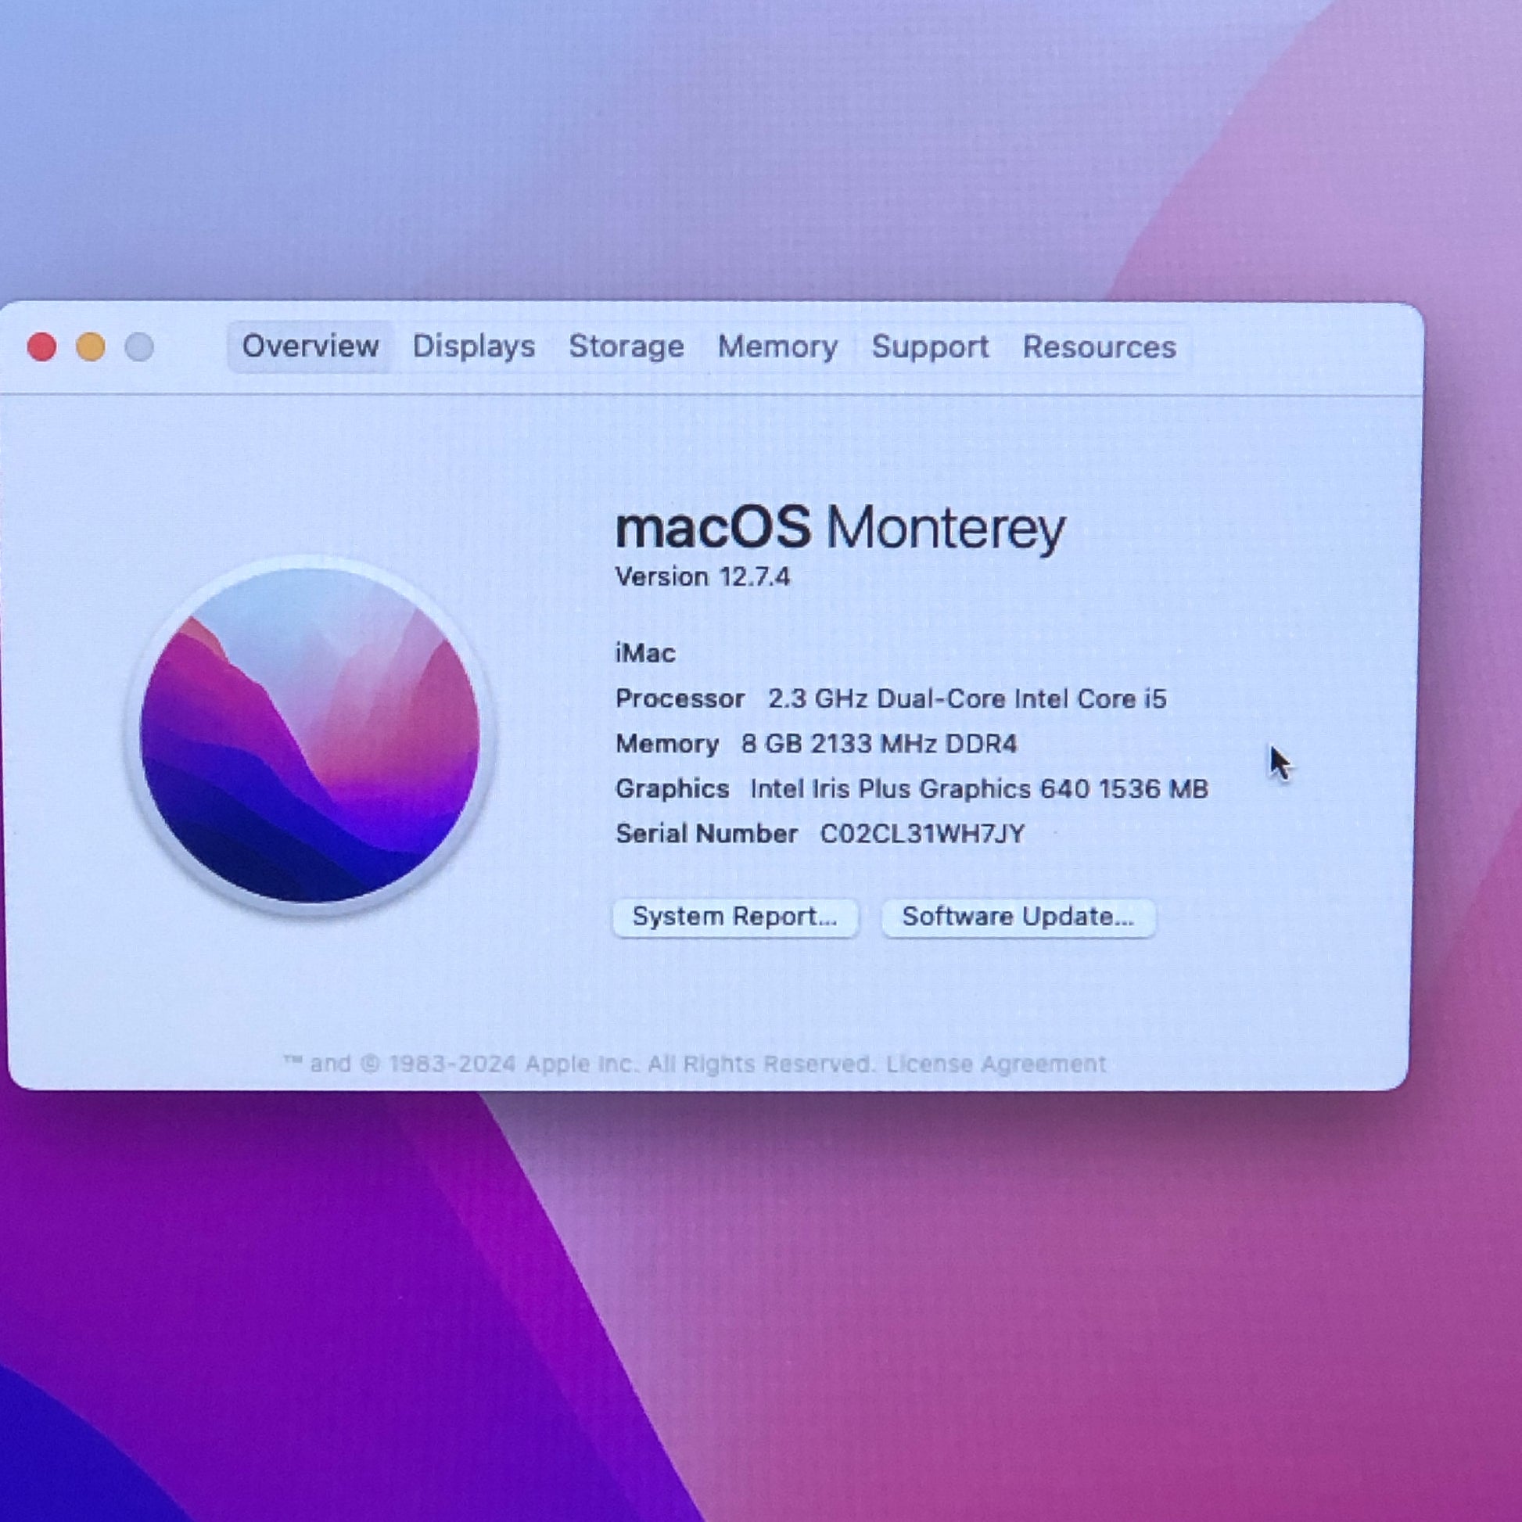Open the Resources tab
The image size is (1522, 1522).
pos(1099,346)
